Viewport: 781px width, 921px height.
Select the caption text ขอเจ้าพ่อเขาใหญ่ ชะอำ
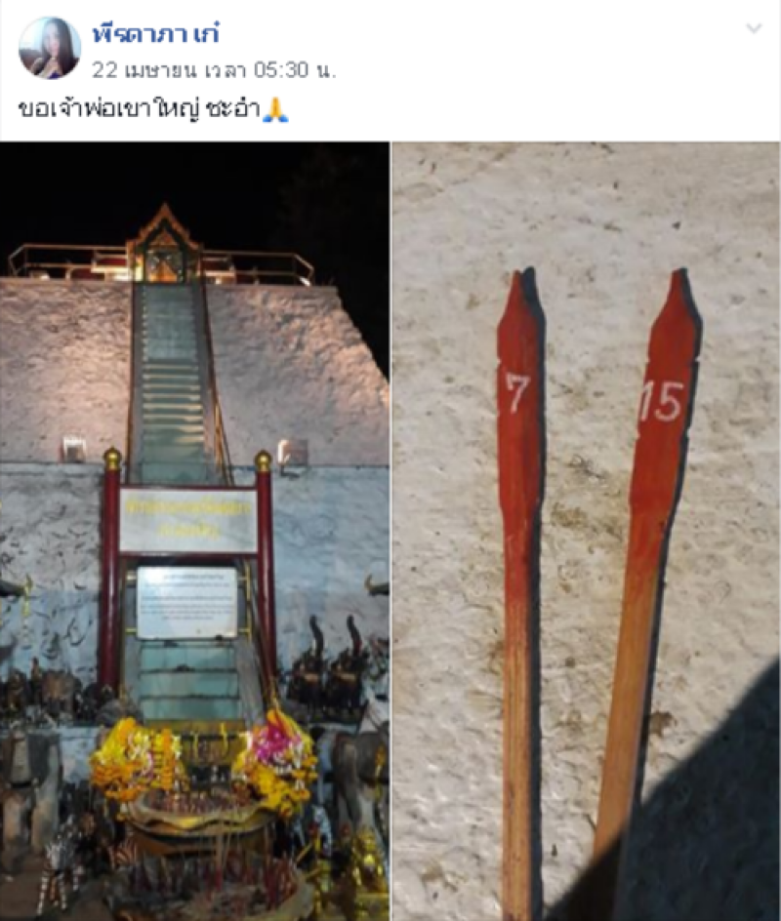[140, 109]
